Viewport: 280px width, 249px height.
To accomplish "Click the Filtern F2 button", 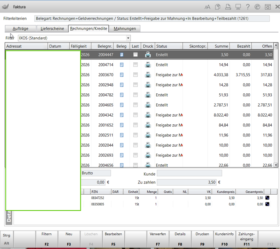I will 47,239.
